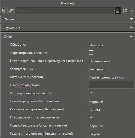The width and height of the screenshot is (135, 138).
Task: Click the collapse tree icon
Action: tap(11, 10)
